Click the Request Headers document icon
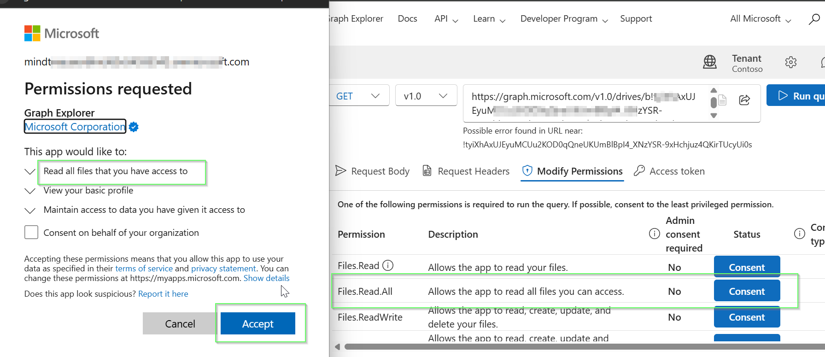The height and width of the screenshot is (357, 825). [427, 171]
